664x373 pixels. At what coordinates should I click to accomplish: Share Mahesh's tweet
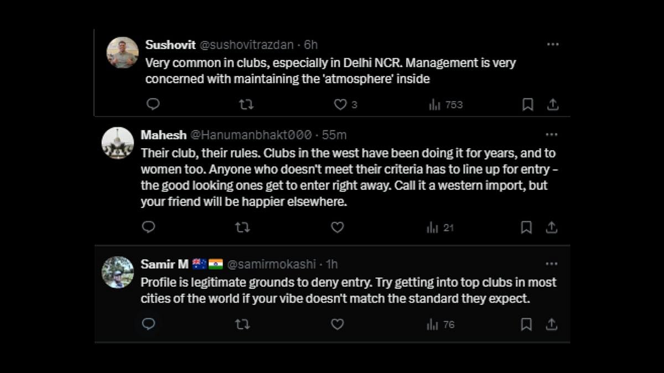coord(551,227)
